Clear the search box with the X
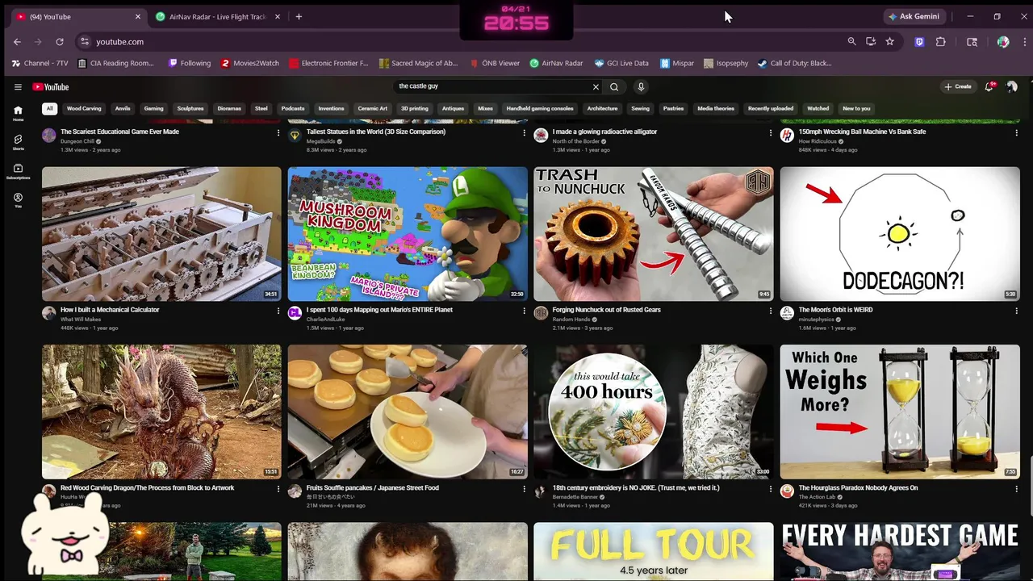The height and width of the screenshot is (581, 1033). 596,87
